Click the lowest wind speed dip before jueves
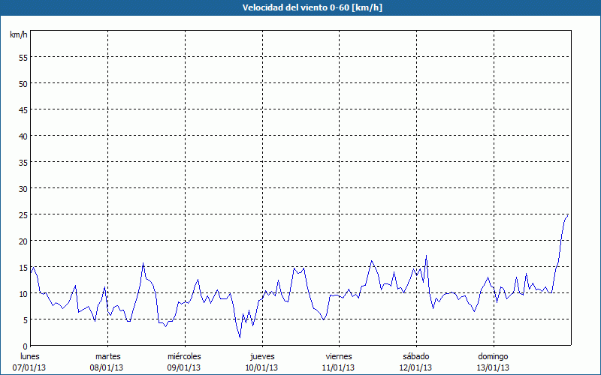Image resolution: width=601 pixels, height=375 pixels. click(x=240, y=337)
